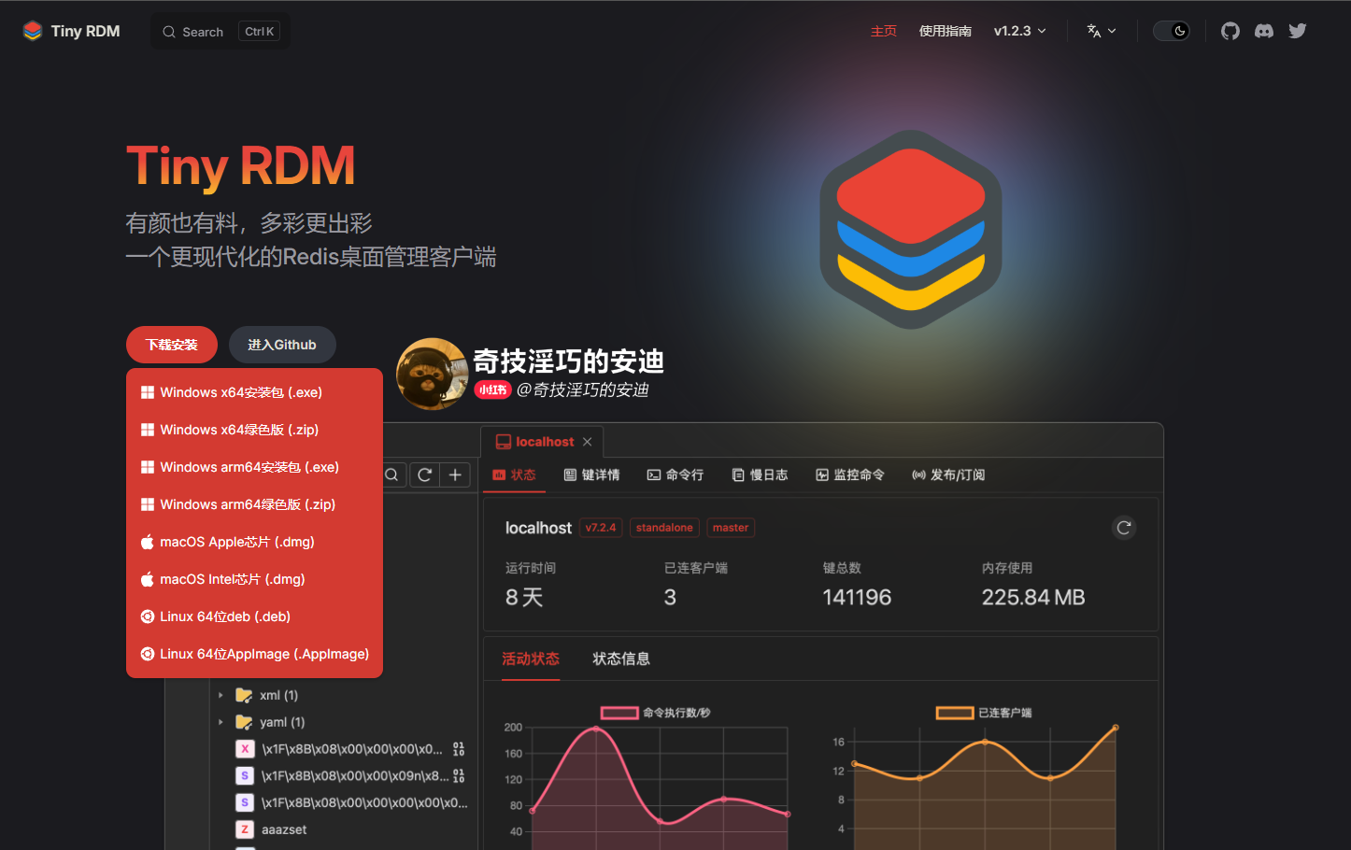The height and width of the screenshot is (850, 1351).
Task: Click the 8 天 uptime value
Action: click(524, 598)
